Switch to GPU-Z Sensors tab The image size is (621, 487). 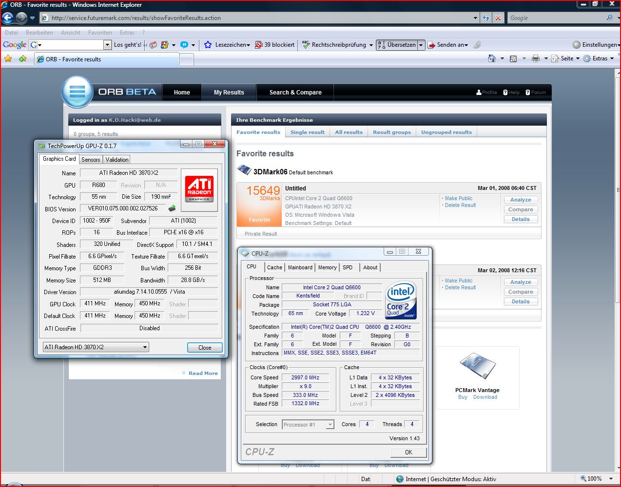91,160
